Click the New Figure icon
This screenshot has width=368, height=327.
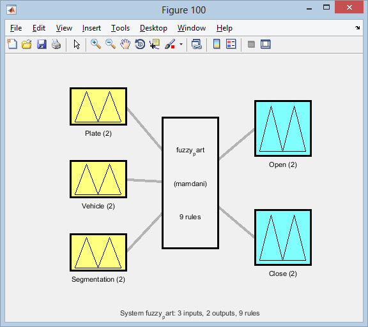12,44
